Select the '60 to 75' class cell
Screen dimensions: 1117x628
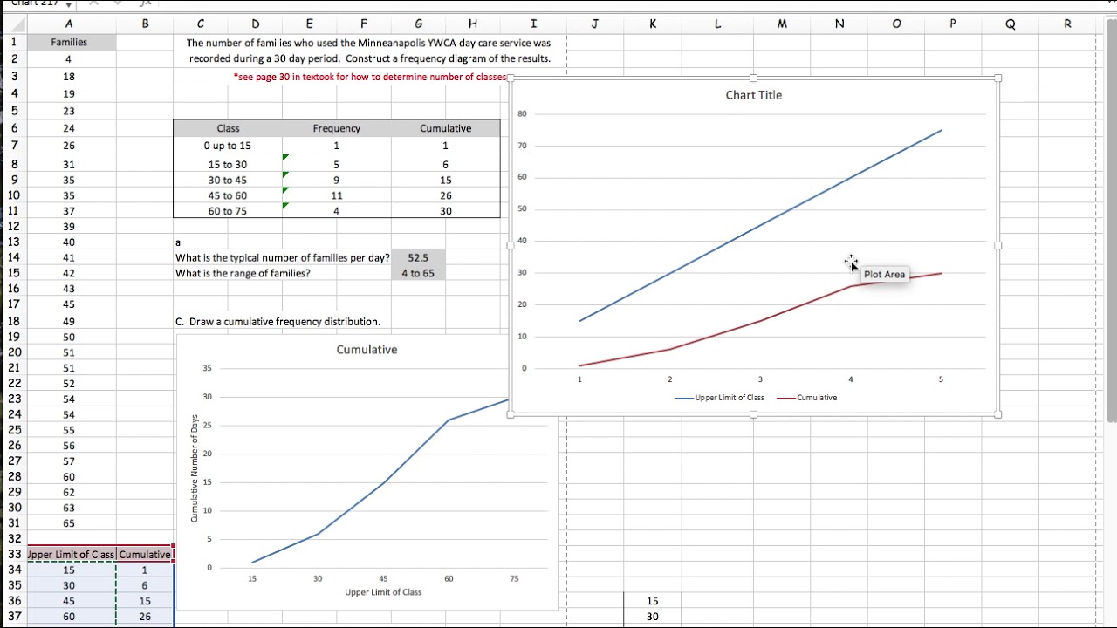(228, 211)
